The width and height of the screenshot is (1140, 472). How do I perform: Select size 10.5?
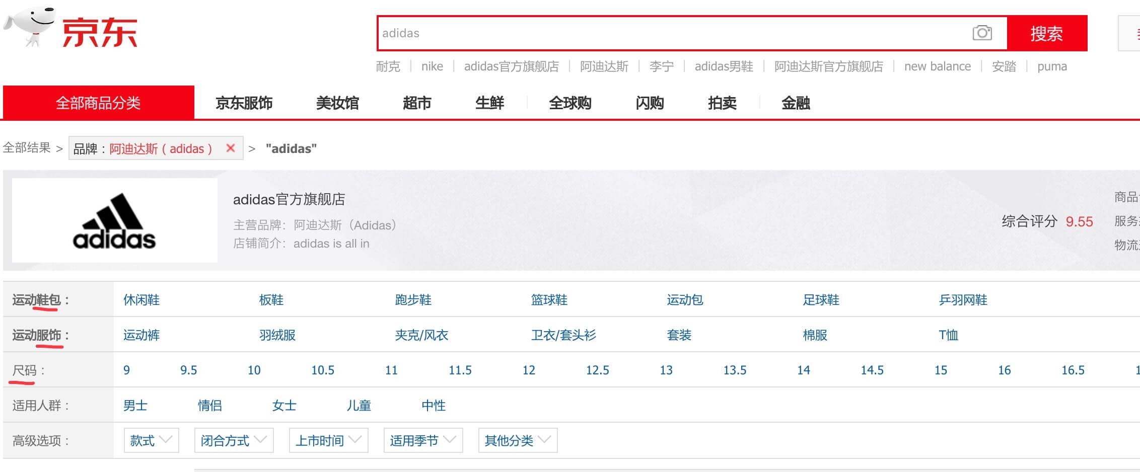point(323,370)
